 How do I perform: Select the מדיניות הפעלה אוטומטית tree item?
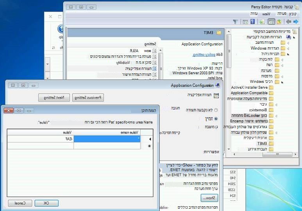[x=250, y=98]
